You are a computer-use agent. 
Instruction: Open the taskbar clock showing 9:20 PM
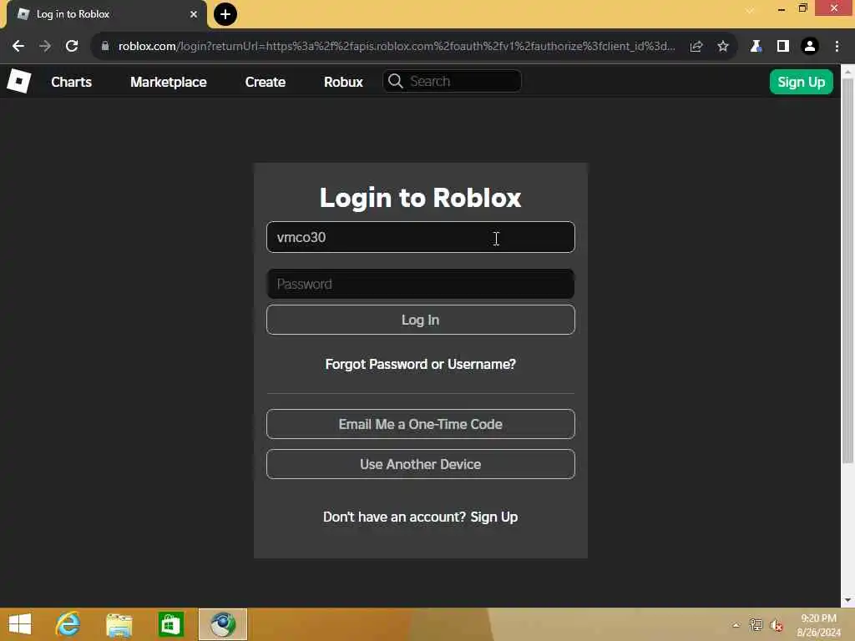click(x=818, y=625)
